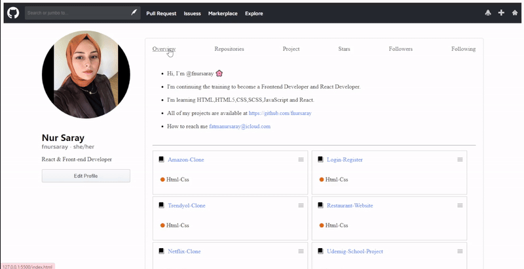
Task: Switch to the Repositories tab
Action: click(x=229, y=49)
